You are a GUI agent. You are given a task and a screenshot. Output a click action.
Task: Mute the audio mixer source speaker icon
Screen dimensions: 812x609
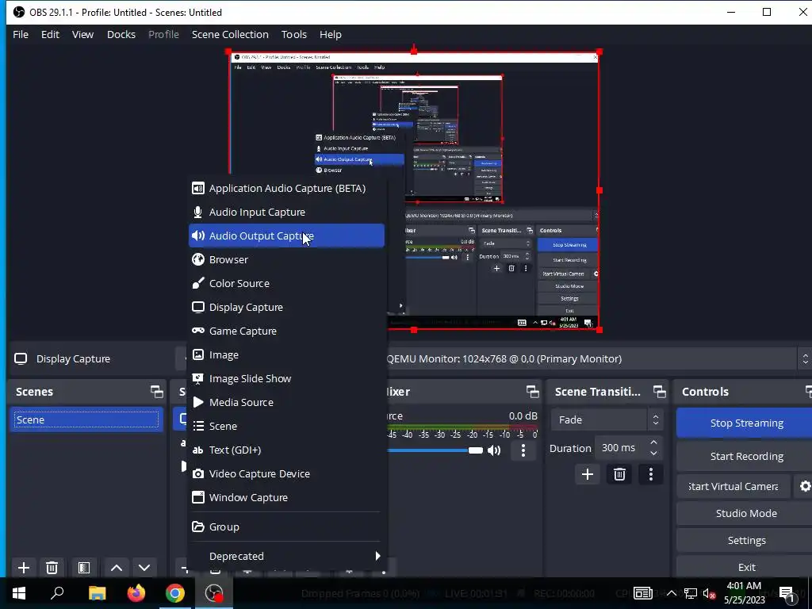(x=494, y=450)
